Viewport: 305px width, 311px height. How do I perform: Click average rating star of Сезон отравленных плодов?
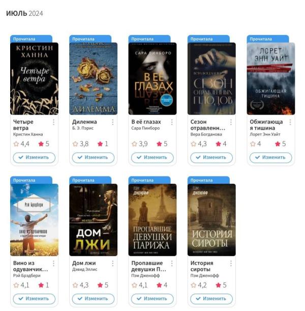(194, 144)
